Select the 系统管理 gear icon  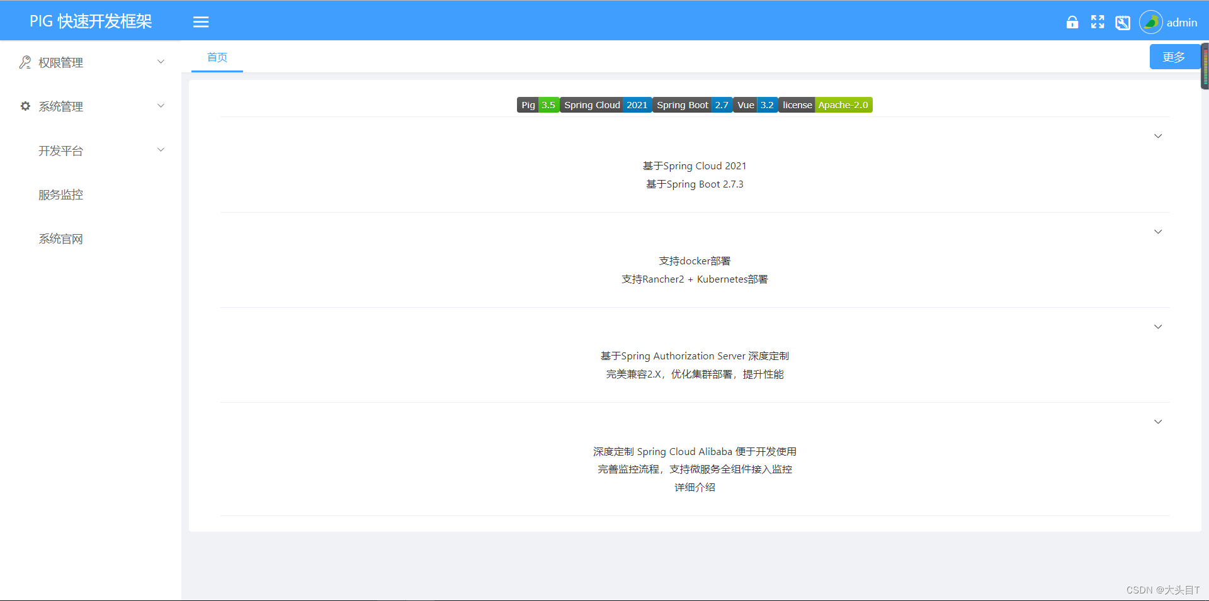pyautogui.click(x=25, y=106)
